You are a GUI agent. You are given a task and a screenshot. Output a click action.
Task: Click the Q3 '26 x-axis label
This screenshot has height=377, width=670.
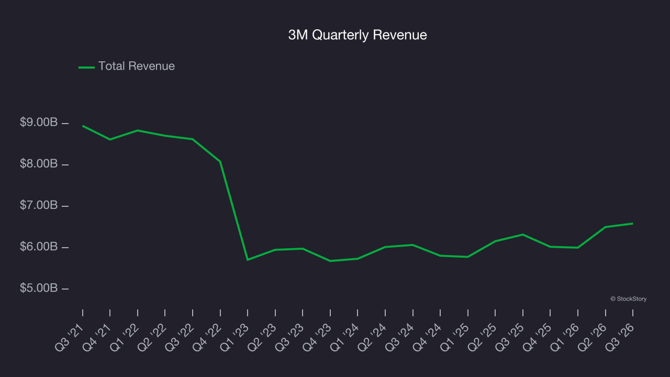pyautogui.click(x=620, y=337)
